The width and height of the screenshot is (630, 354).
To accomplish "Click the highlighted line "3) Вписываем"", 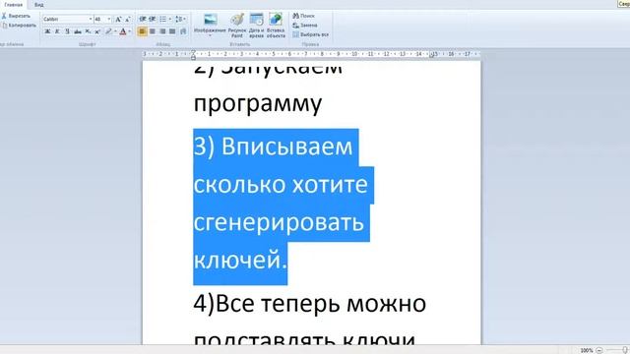I will (x=273, y=147).
